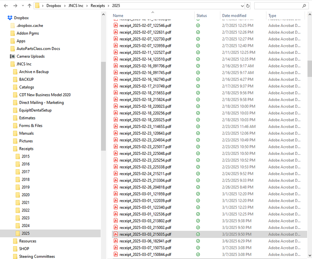
Task: Click PDF icon of receipt_2025-03-06_182941.pdf
Action: pyautogui.click(x=115, y=241)
